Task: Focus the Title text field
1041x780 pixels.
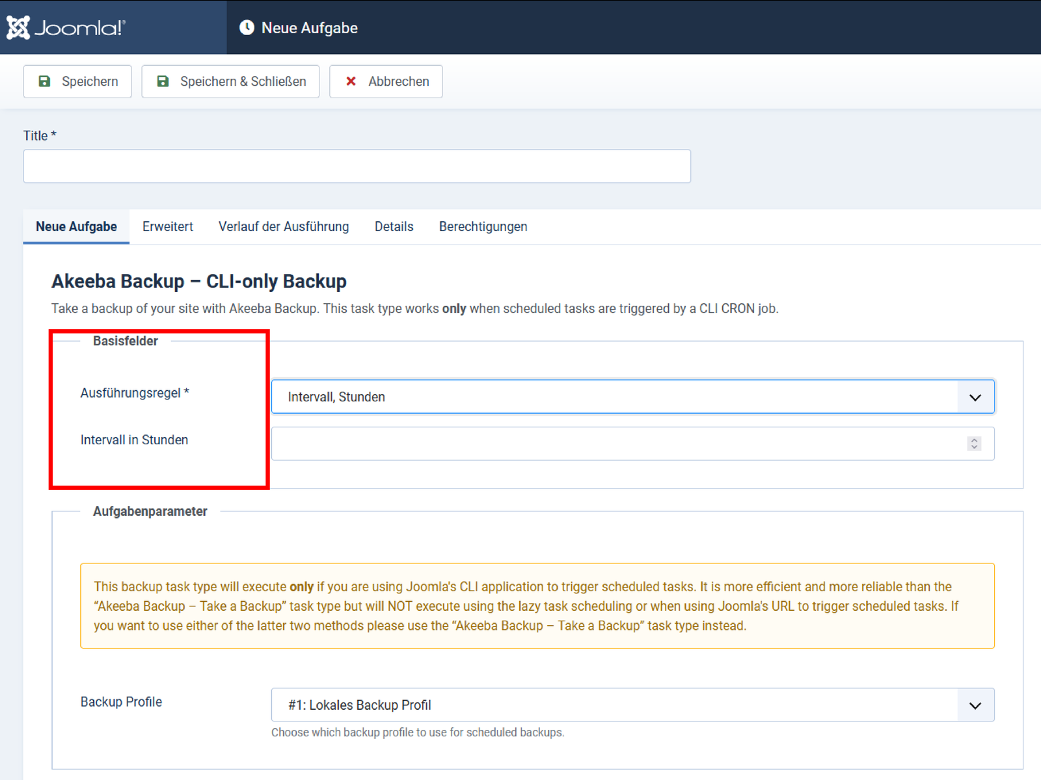Action: [357, 167]
